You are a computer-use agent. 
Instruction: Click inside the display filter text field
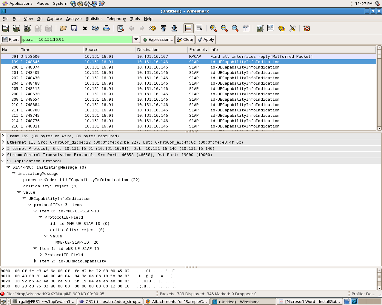pos(76,39)
